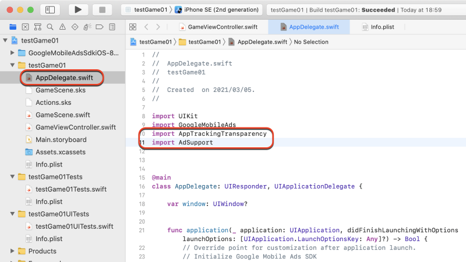Go forward in editor history
This screenshot has width=466, height=262.
point(158,27)
